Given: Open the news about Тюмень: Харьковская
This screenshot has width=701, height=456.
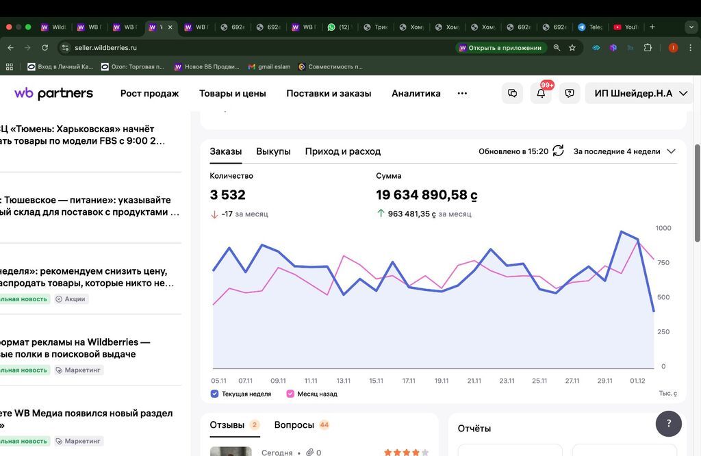Looking at the screenshot, I should (x=83, y=135).
